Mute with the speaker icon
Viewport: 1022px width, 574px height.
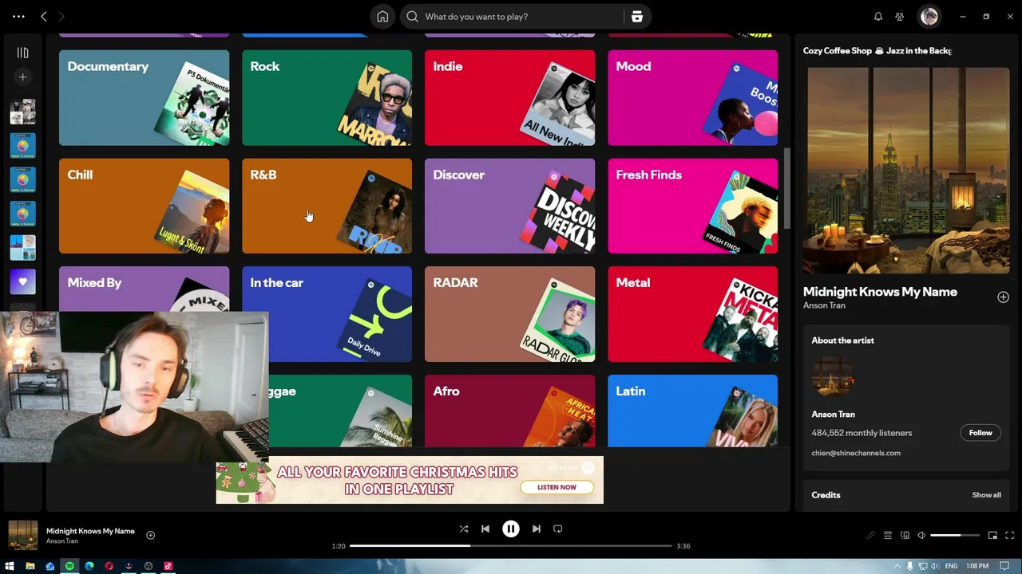pos(921,536)
